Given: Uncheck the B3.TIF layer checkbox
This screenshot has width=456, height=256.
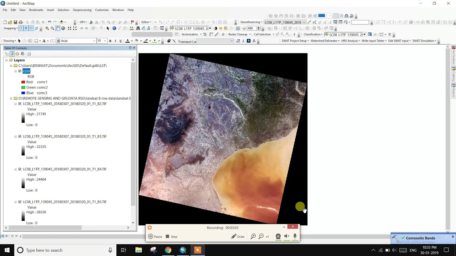Looking at the screenshot, I should pos(20,137).
